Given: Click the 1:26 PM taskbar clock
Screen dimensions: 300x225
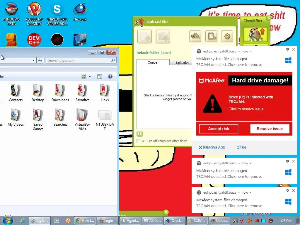Looking at the screenshot, I should (x=285, y=221).
